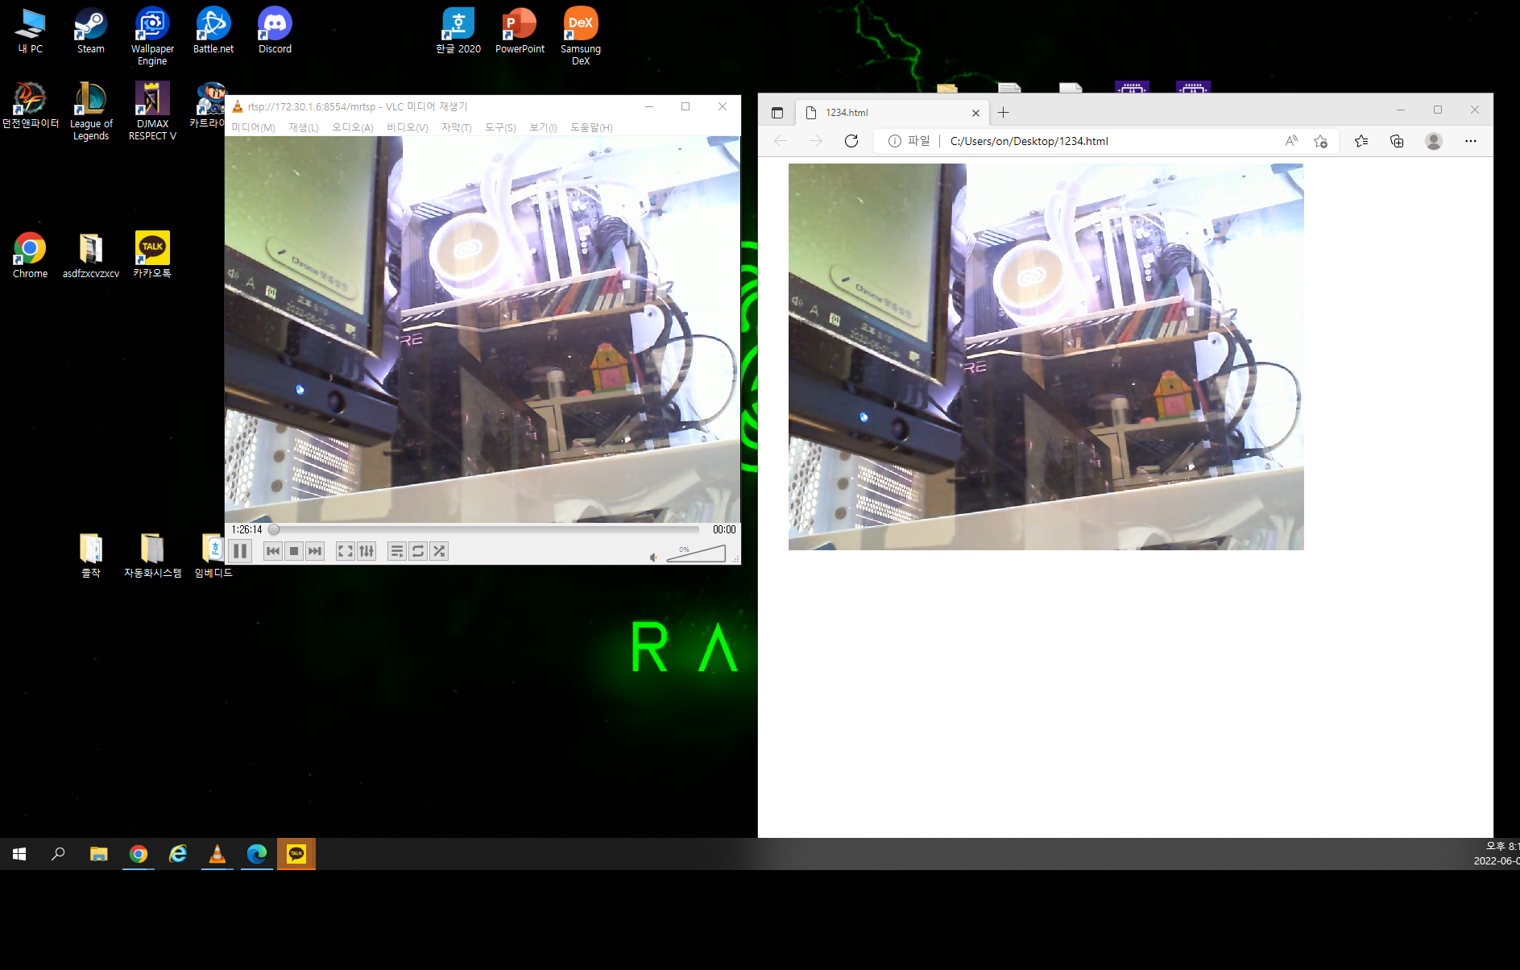Viewport: 1520px width, 970px height.
Task: Toggle loop mode in VLC
Action: [x=418, y=551]
